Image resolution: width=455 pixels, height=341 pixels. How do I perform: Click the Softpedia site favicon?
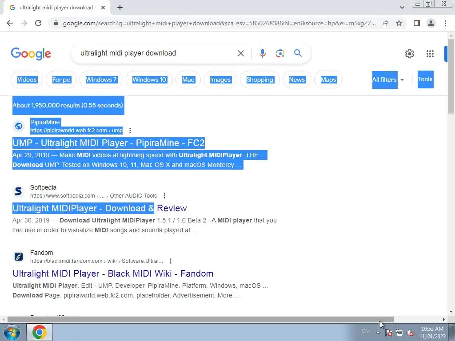pyautogui.click(x=19, y=191)
